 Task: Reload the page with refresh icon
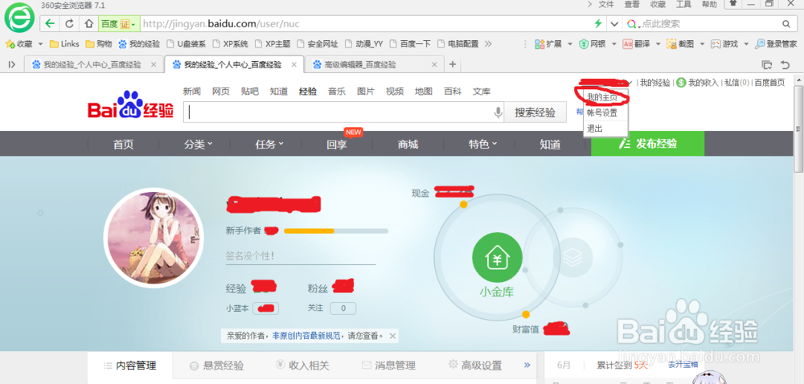click(69, 23)
